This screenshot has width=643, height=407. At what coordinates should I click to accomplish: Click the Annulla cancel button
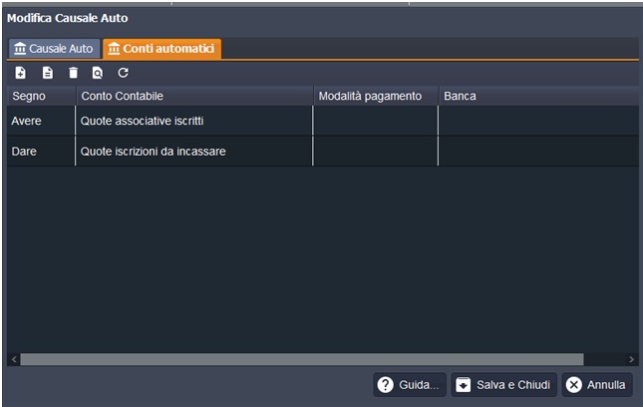pos(596,385)
